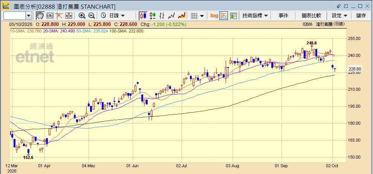Click the 100-SMA legend label
The height and width of the screenshot is (174, 373).
(126, 31)
